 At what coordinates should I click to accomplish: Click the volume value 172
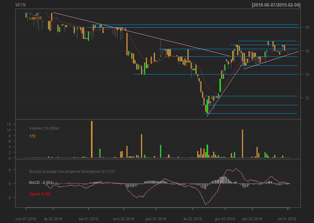[32, 136]
